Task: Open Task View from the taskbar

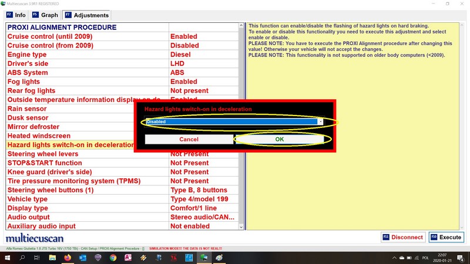Action: [x=37, y=258]
